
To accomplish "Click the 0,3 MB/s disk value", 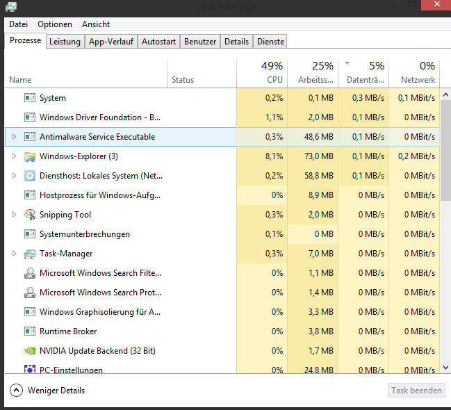I will pyautogui.click(x=368, y=98).
